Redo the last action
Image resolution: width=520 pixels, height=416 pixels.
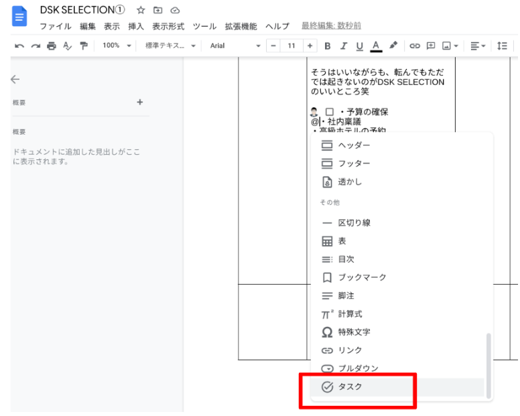36,46
